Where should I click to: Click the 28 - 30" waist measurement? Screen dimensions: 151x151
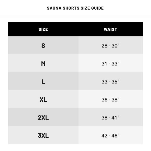pyautogui.click(x=110, y=46)
